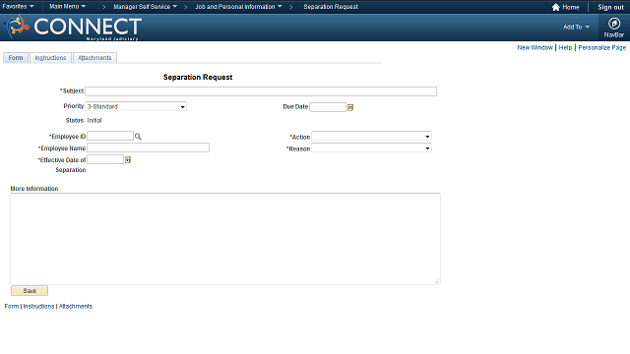Open the Priority 3-Standard dropdown
Viewport: 630px width, 354px height.
click(136, 106)
